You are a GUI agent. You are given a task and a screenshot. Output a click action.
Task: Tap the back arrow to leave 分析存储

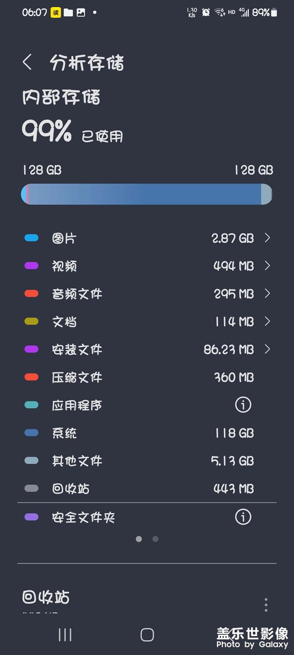pos(27,62)
